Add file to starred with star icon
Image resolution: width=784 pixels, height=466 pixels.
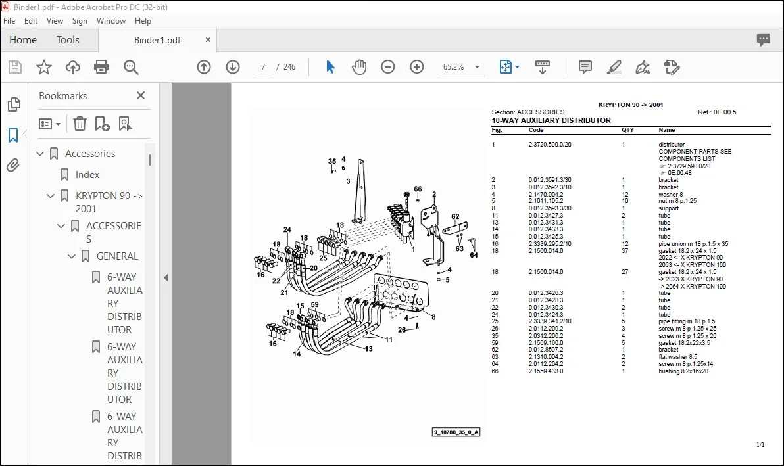(44, 67)
